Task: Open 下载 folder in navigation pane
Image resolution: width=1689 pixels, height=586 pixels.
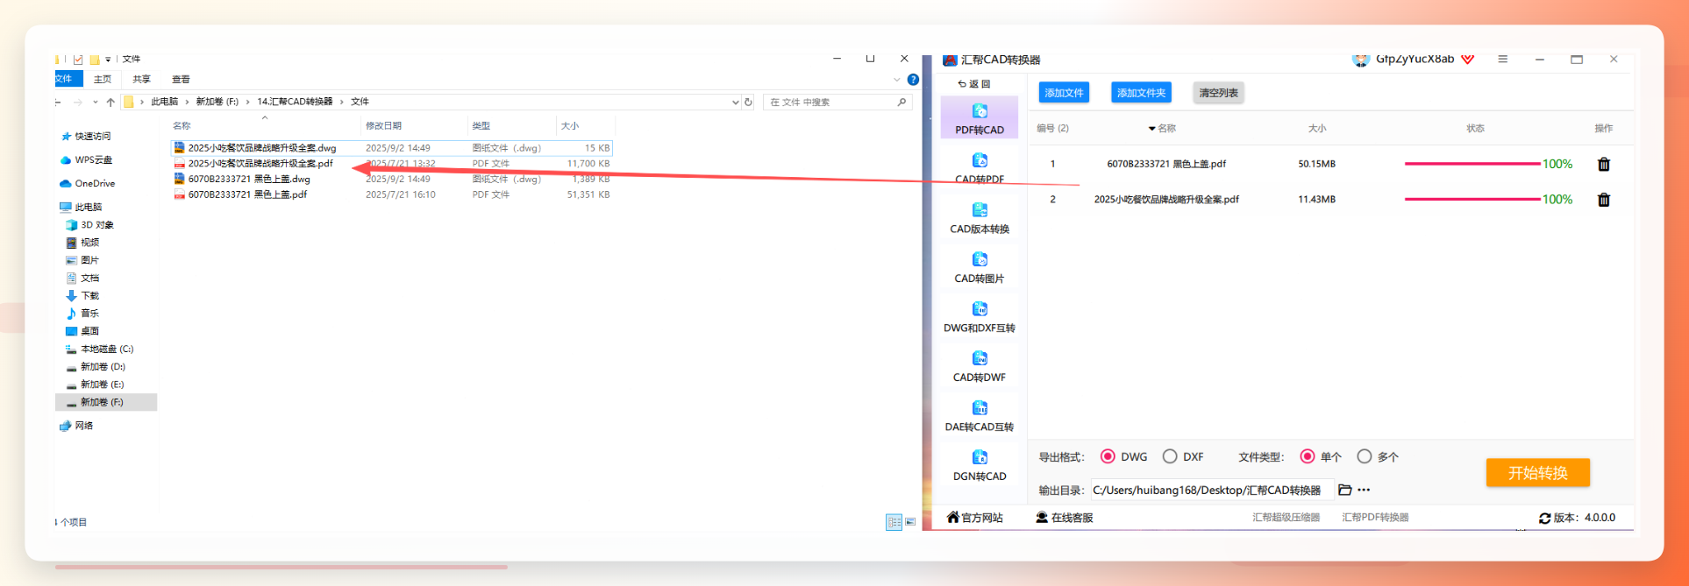Action: tap(83, 296)
